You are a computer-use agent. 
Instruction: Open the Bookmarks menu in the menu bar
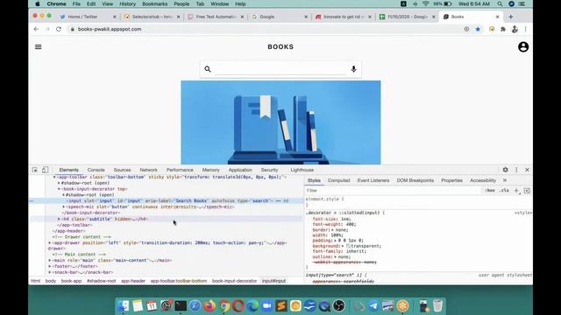154,3
